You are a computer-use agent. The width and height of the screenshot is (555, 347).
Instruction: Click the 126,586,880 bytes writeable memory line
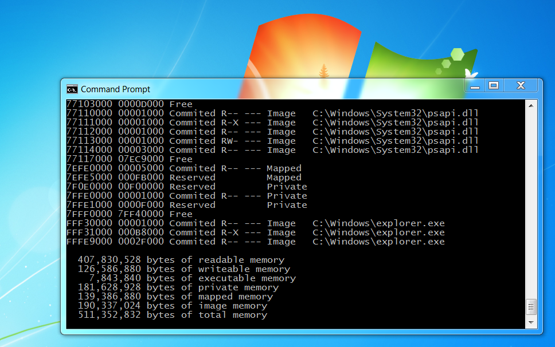click(184, 269)
